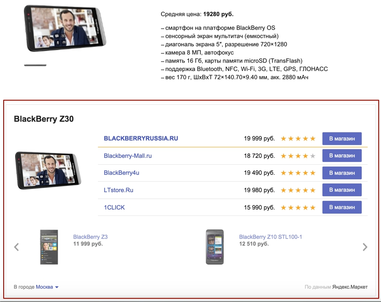Click the BlackBerry OS platform spec line
Viewport: 381px width, 302px height.
(x=218, y=28)
